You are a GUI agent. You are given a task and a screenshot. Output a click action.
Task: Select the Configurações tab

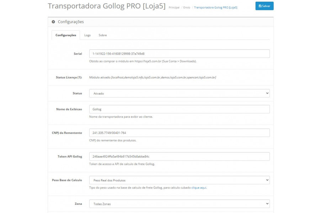(x=66, y=35)
